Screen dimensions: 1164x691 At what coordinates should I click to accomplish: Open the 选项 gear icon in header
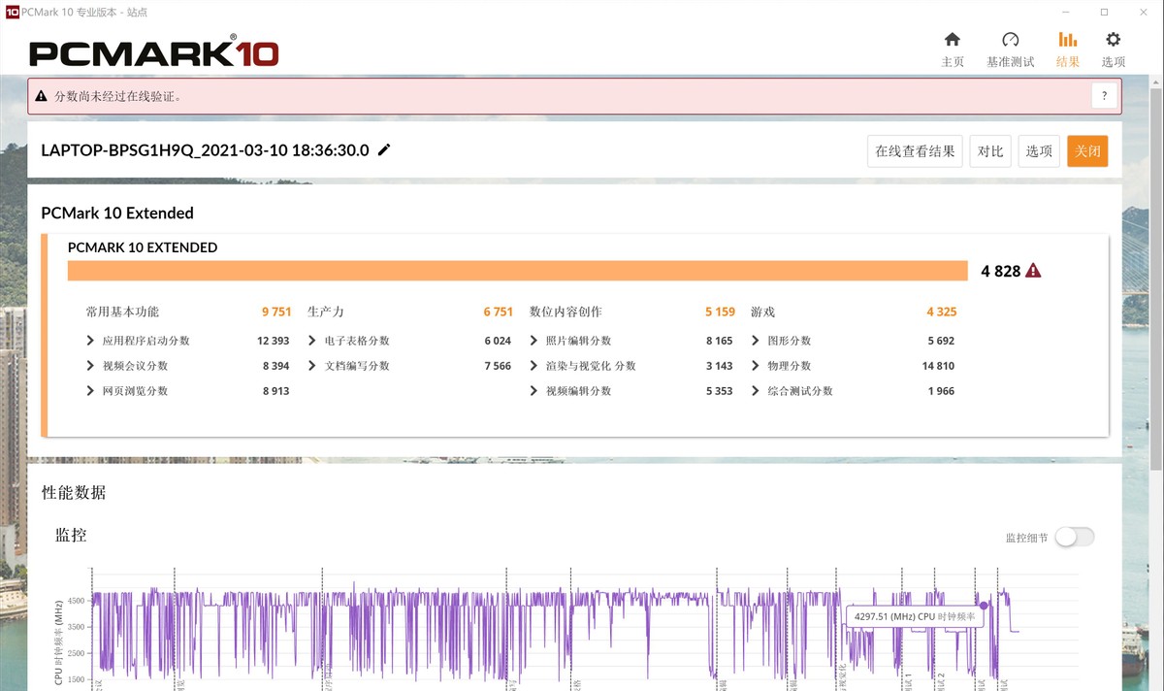click(x=1113, y=40)
